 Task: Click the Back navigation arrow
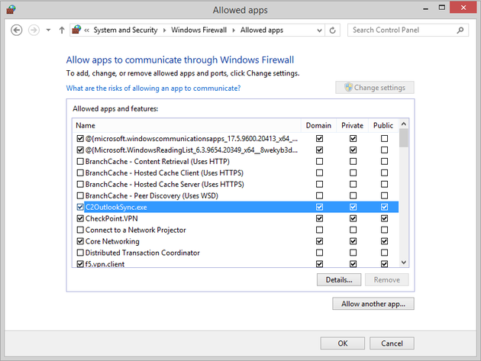coord(17,30)
